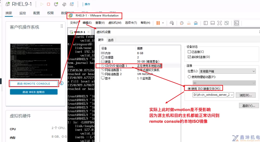Click the 高级(V)... button
The height and width of the screenshot is (142, 260).
click(x=249, y=106)
